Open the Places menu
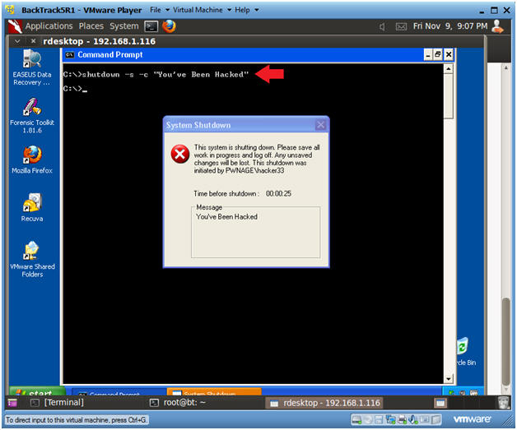The height and width of the screenshot is (430, 517). click(91, 26)
